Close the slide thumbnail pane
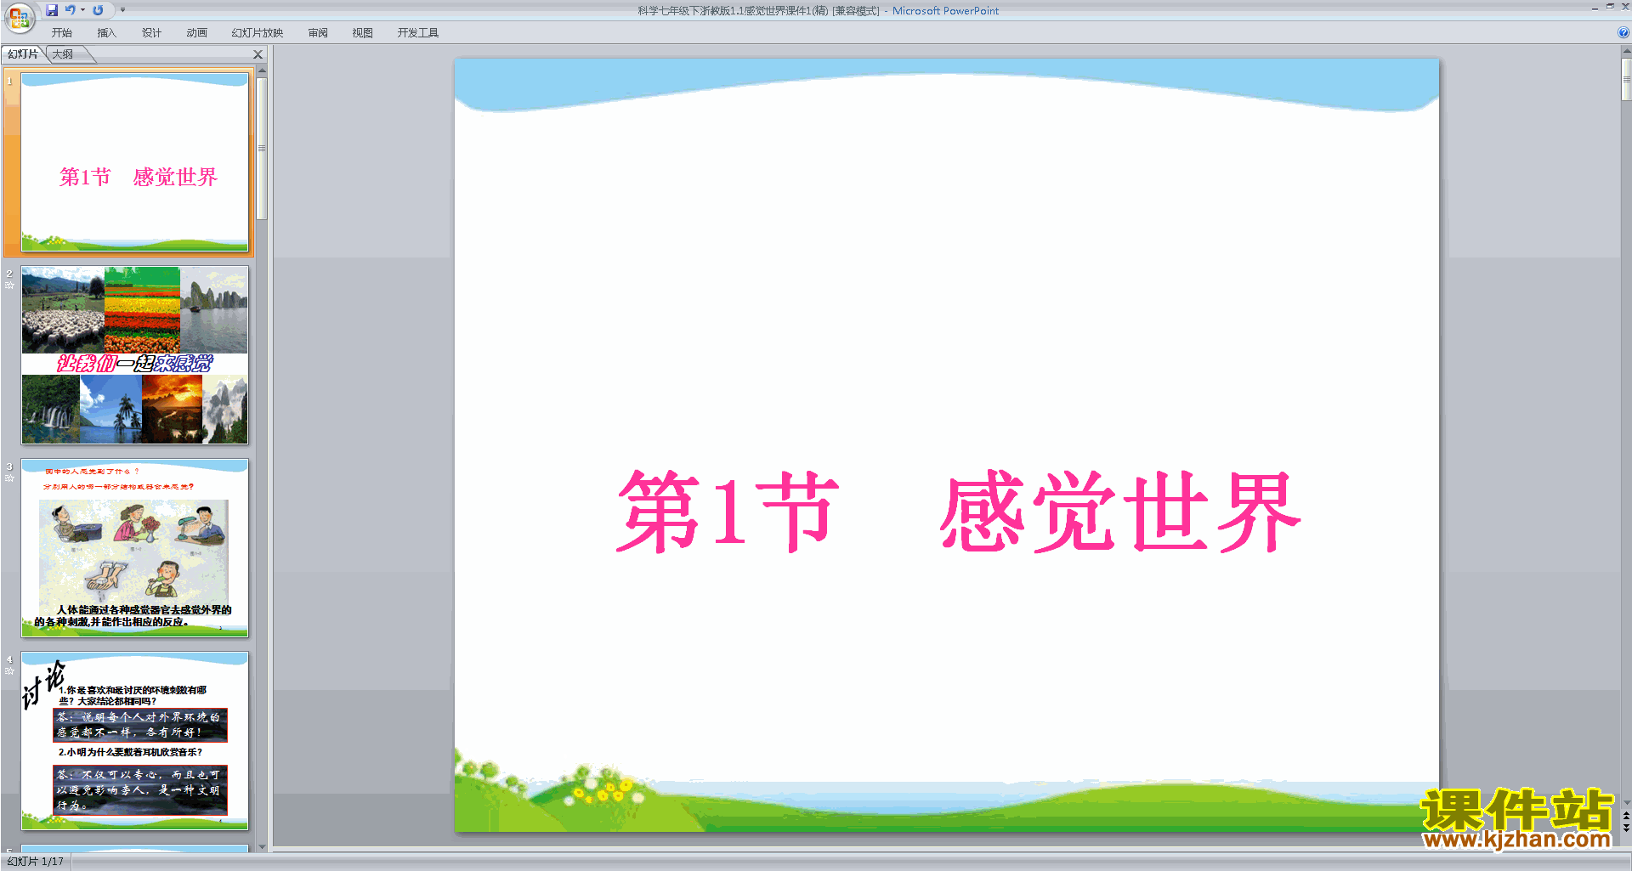The image size is (1632, 871). (258, 54)
